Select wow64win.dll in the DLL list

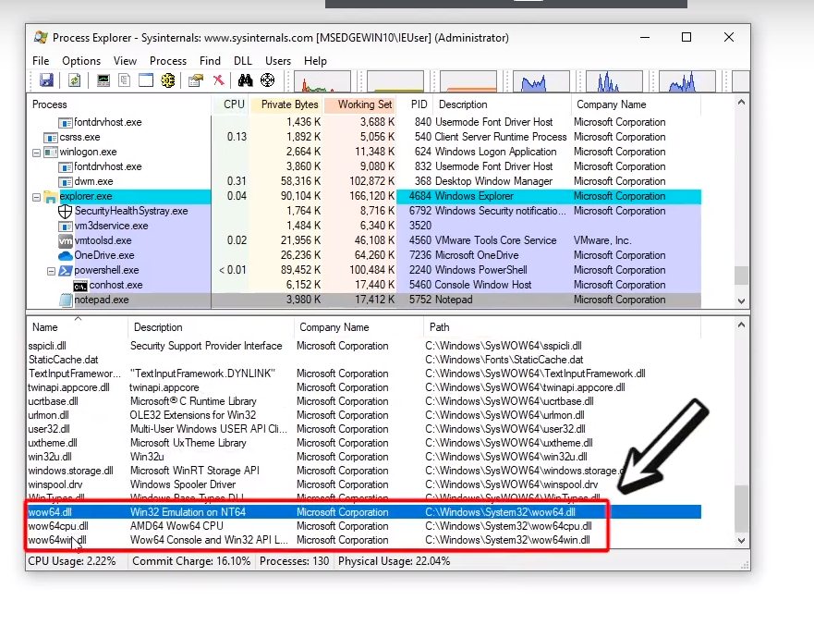pyautogui.click(x=364, y=540)
